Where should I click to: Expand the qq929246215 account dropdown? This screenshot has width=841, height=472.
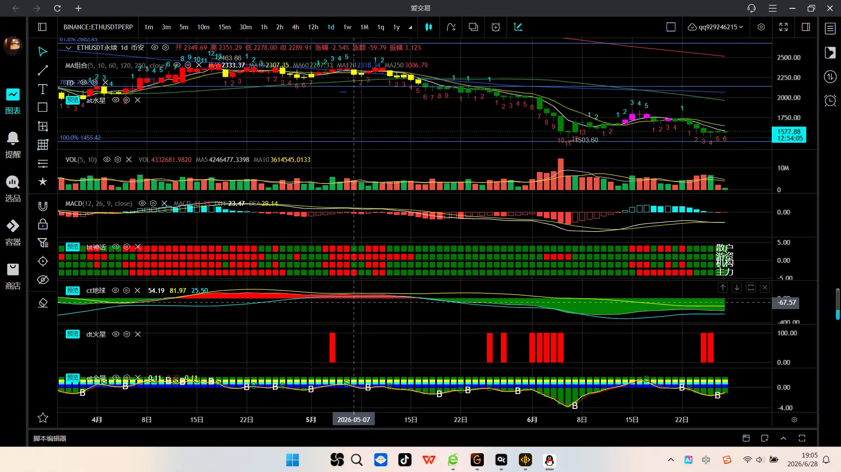pyautogui.click(x=716, y=27)
